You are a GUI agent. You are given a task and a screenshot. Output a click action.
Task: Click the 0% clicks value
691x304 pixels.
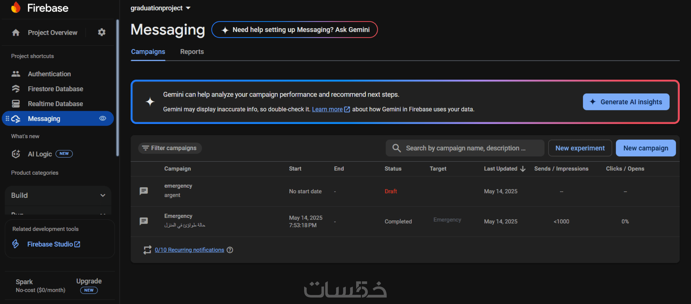(625, 221)
